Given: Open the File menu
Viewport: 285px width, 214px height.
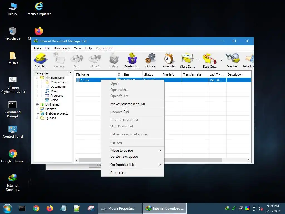Looking at the screenshot, I should pyautogui.click(x=47, y=48).
